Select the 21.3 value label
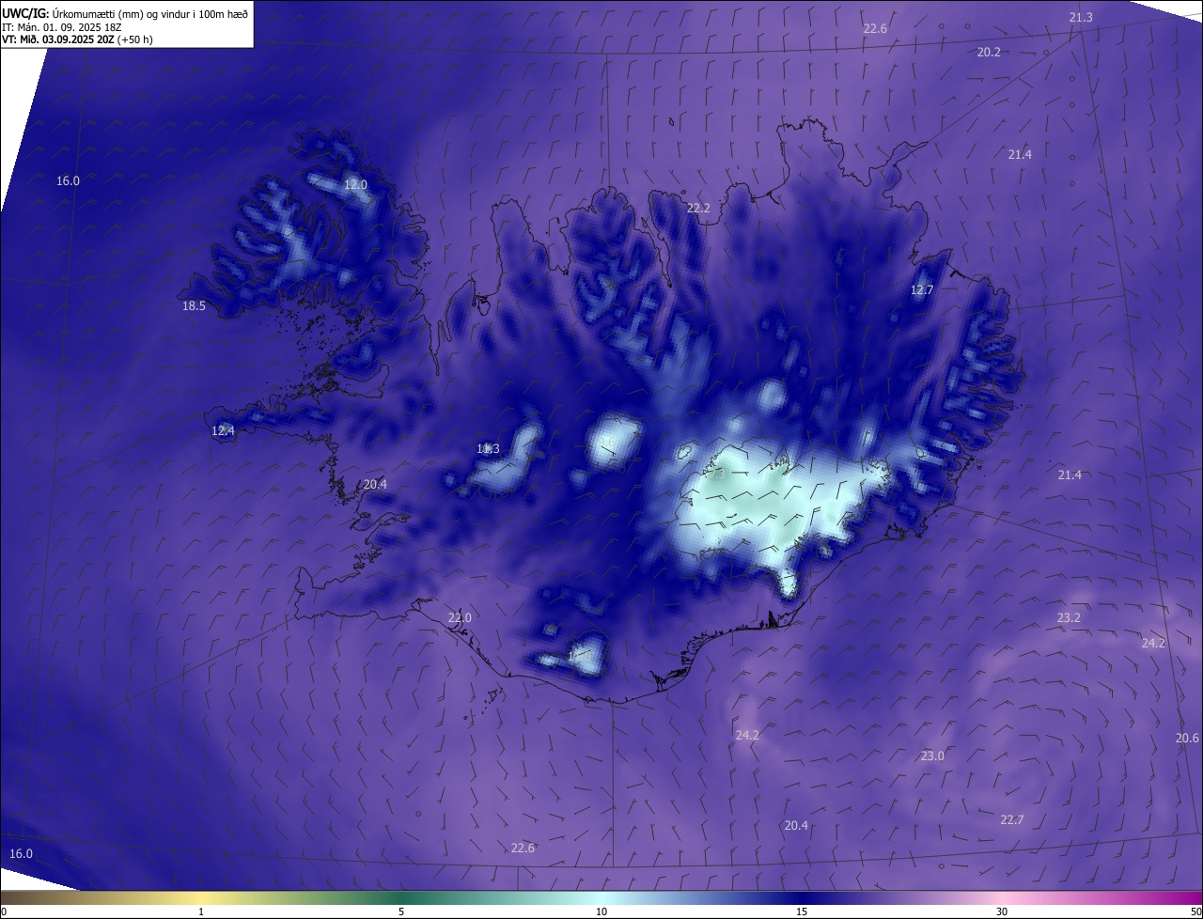This screenshot has height=919, width=1203. pos(1081,17)
